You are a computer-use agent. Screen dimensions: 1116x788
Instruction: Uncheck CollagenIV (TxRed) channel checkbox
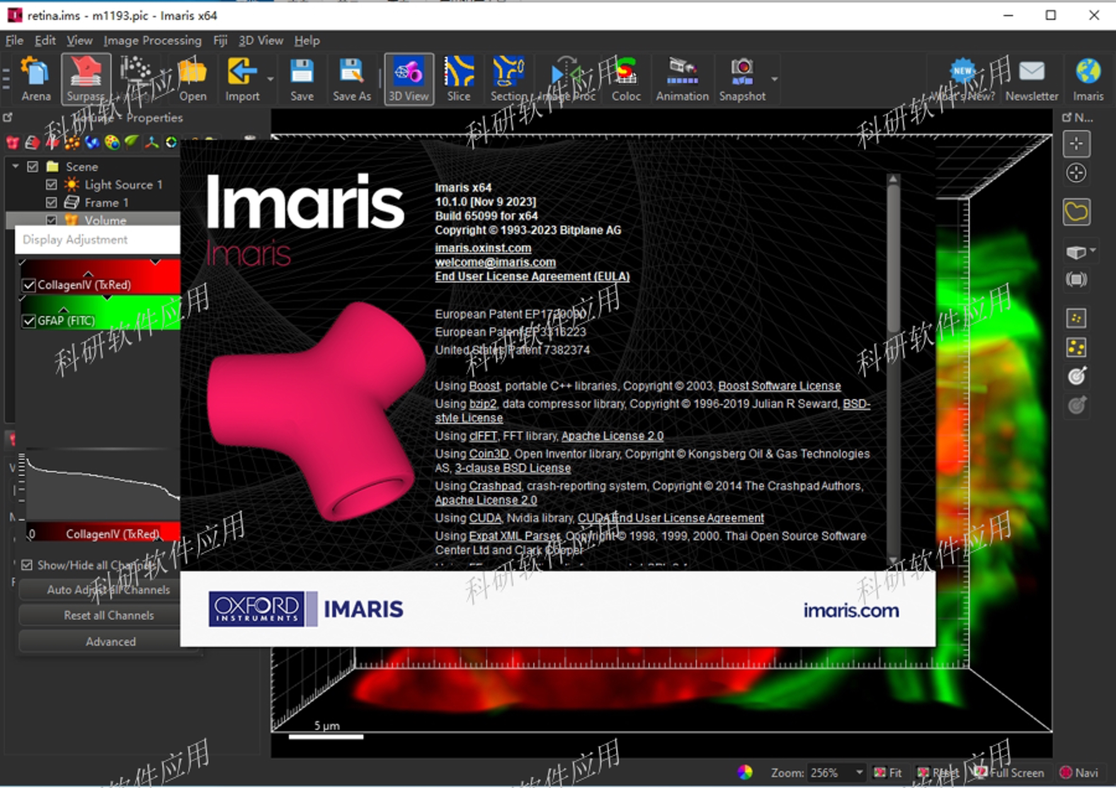[x=29, y=285]
